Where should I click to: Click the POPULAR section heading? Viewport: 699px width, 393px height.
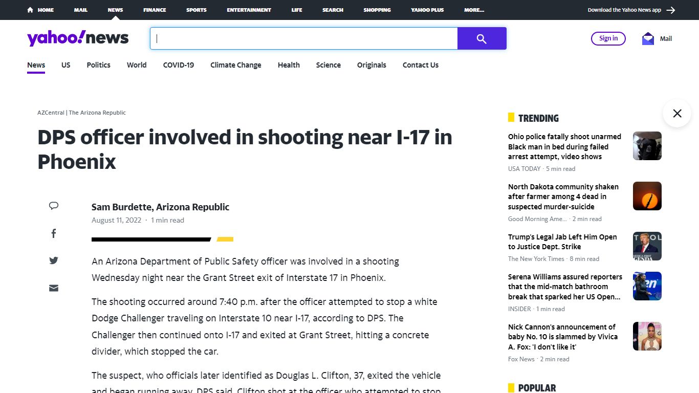click(x=537, y=388)
